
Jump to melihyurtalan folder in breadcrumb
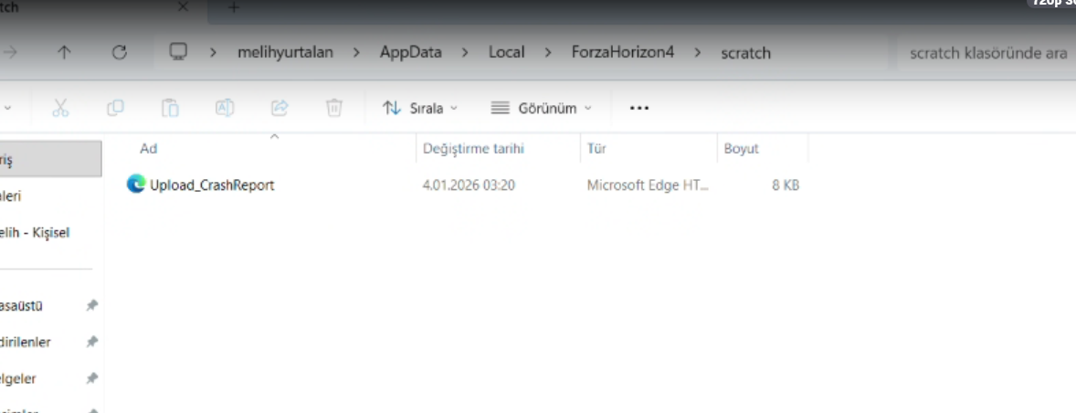coord(286,53)
